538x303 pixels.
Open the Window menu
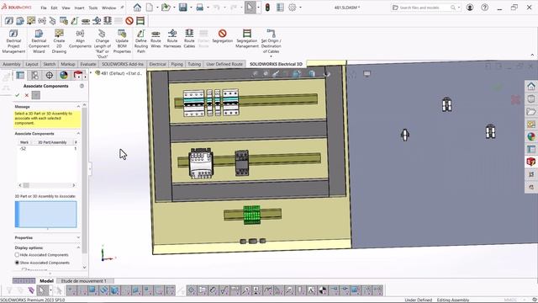(x=108, y=8)
